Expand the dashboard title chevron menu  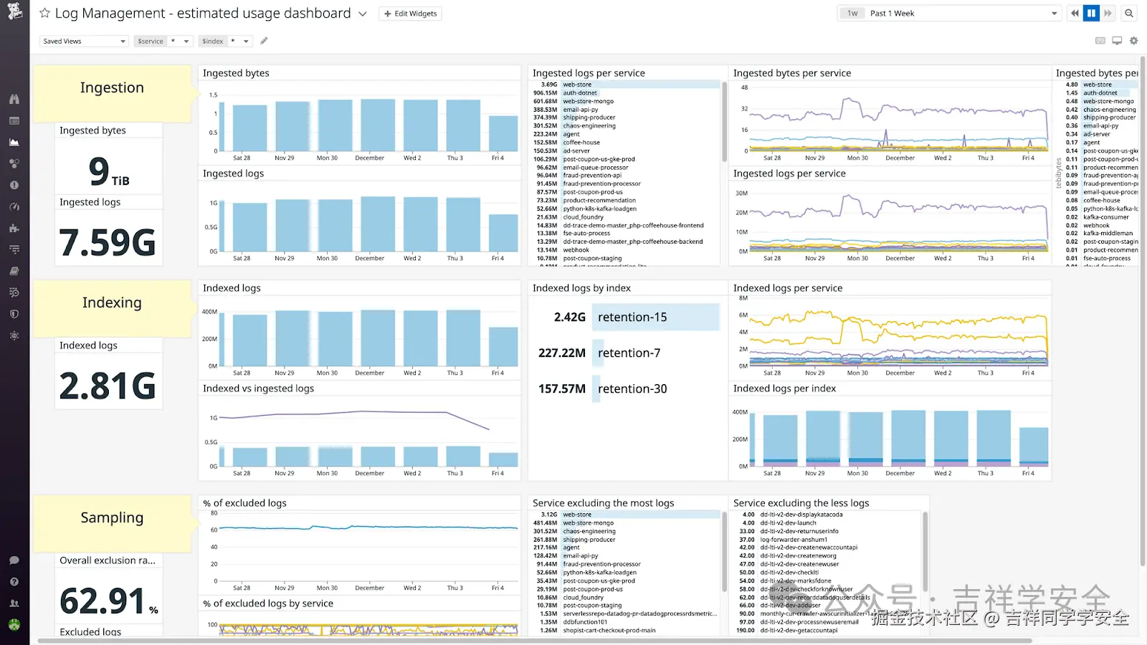(363, 14)
